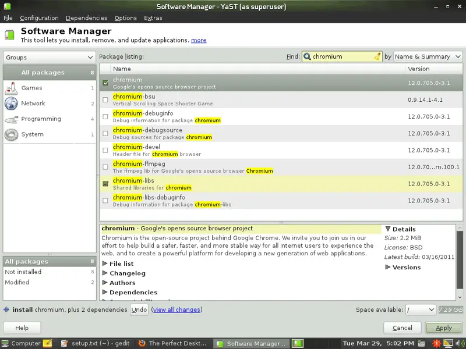Image resolution: width=466 pixels, height=349 pixels.
Task: Open the Groups dropdown
Action: [50, 57]
